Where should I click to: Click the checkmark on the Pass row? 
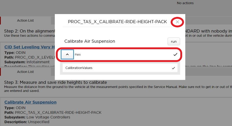click(x=175, y=54)
